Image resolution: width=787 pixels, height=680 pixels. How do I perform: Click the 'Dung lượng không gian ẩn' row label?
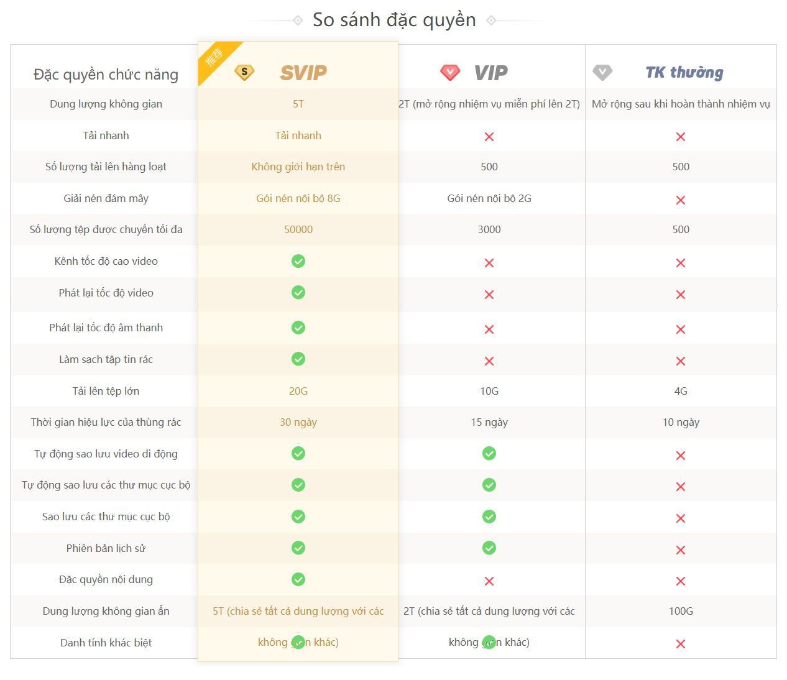[106, 611]
